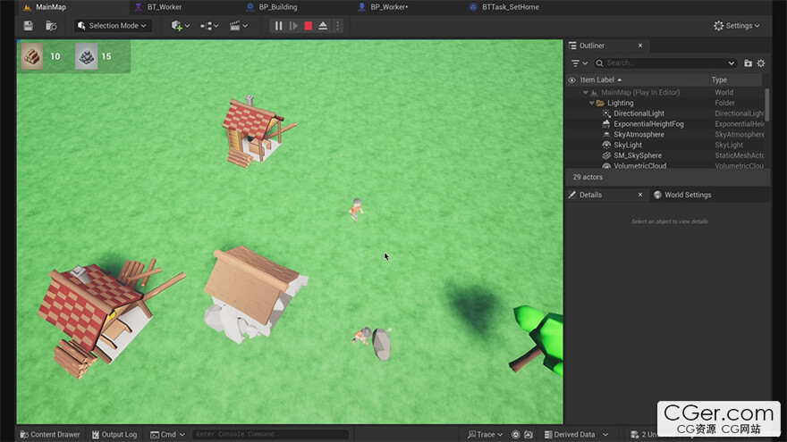Collapse the MainMap world tree node
Image resolution: width=787 pixels, height=442 pixels.
[x=586, y=92]
